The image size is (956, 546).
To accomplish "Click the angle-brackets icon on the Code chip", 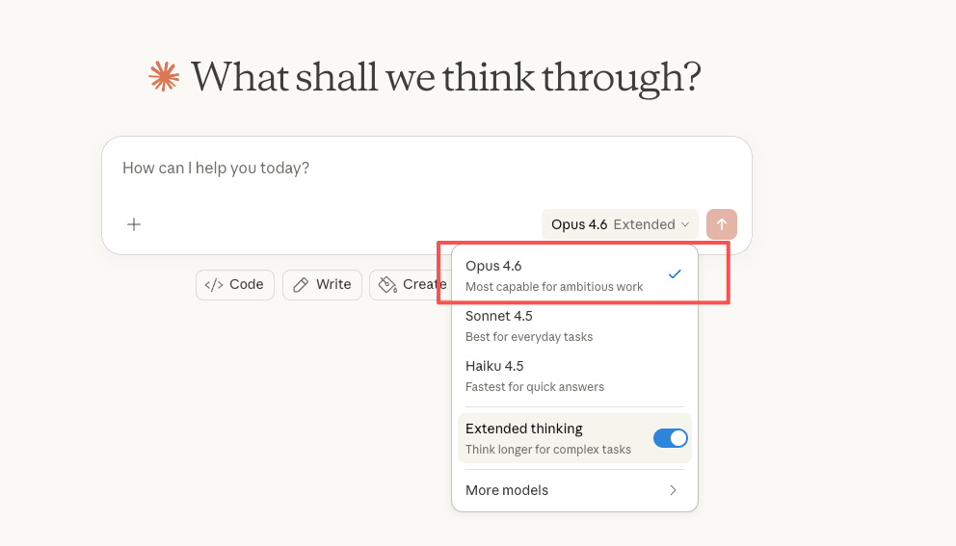I will 214,284.
